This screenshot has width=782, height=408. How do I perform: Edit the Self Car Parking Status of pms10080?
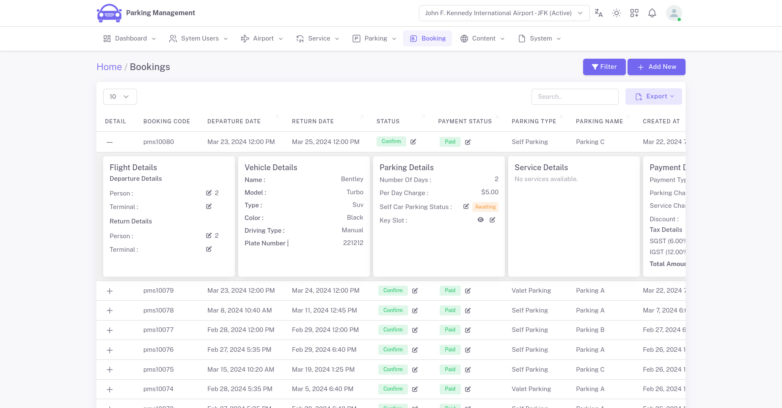pyautogui.click(x=466, y=207)
